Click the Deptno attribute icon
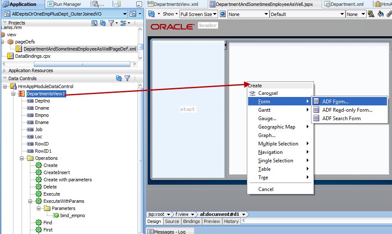 [30, 101]
